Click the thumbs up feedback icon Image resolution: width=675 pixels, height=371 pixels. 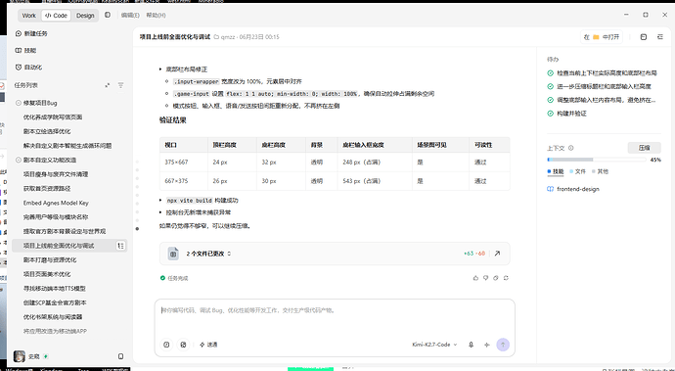[x=475, y=278]
